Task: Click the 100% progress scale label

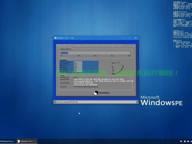Action: click(x=129, y=56)
